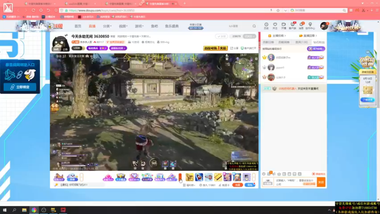Image resolution: width=380 pixels, height=214 pixels.
Task: Send chat message with orange 发送 button
Action: [x=321, y=182]
